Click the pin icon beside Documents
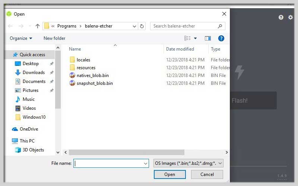Viewport: 298px width, 186px height. click(51, 81)
